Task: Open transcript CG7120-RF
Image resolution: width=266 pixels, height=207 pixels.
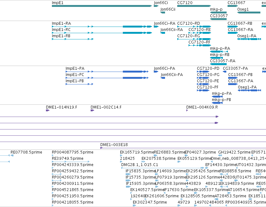Action: pos(199,42)
